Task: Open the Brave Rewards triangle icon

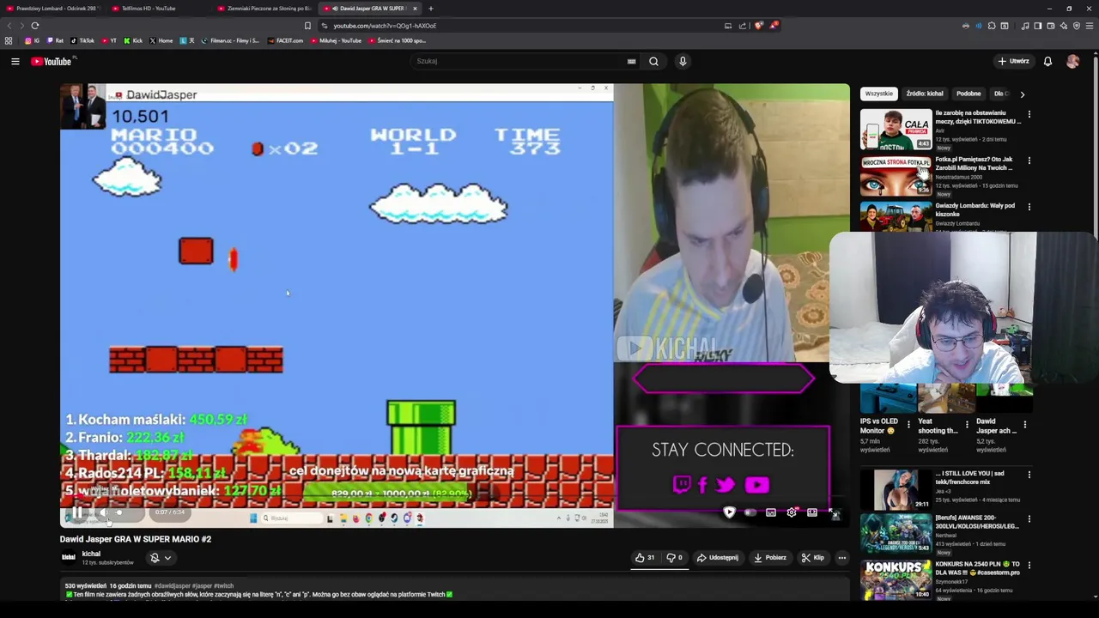Action: click(x=774, y=26)
